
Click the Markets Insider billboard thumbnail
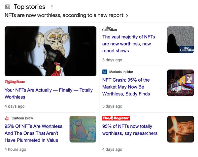click(181, 83)
